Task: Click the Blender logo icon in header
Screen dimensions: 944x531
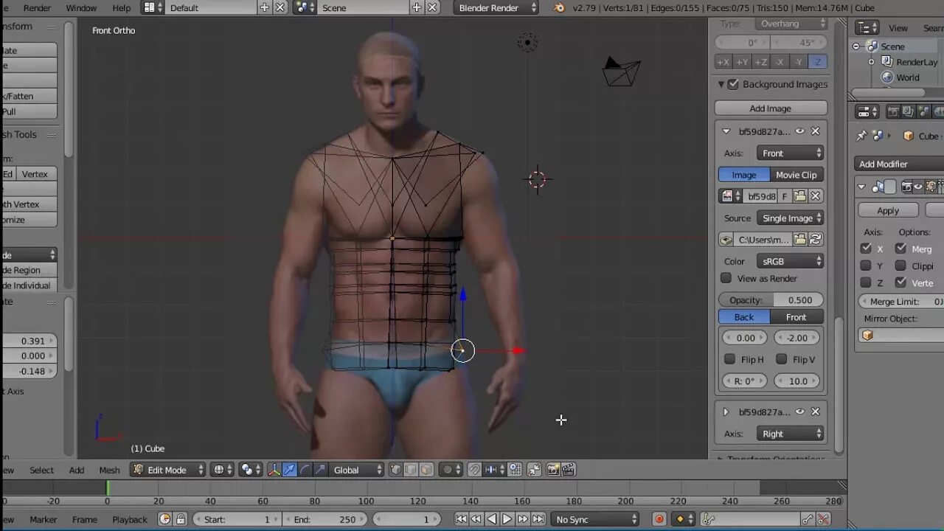Action: pyautogui.click(x=559, y=7)
